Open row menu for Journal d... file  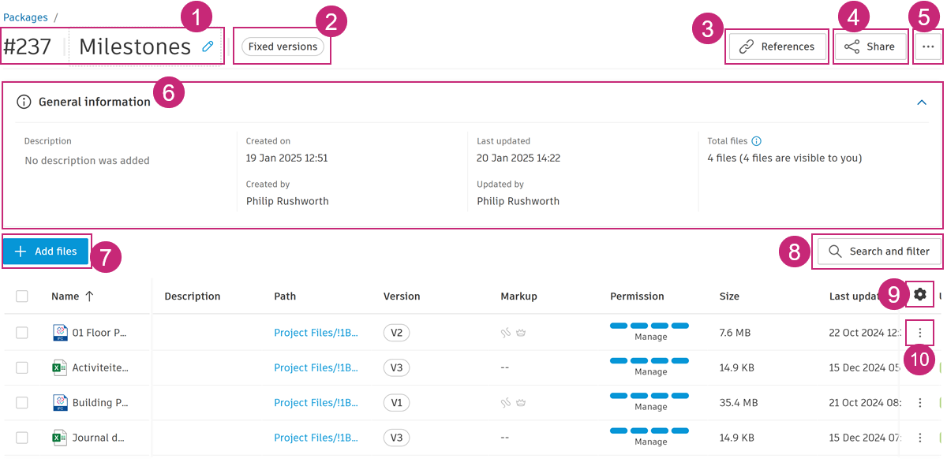pyautogui.click(x=920, y=438)
